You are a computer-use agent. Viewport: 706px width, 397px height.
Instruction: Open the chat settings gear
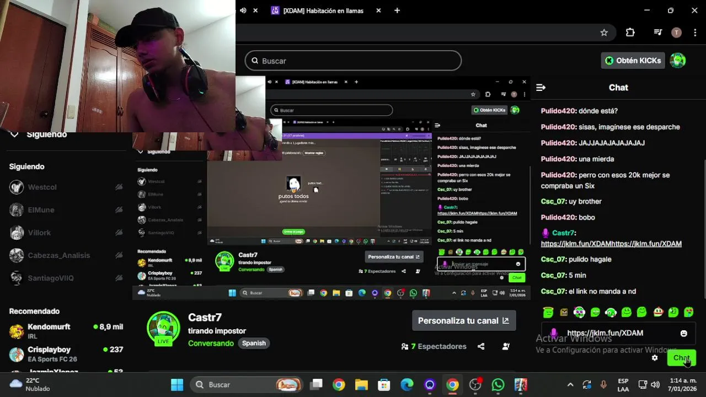pos(655,358)
